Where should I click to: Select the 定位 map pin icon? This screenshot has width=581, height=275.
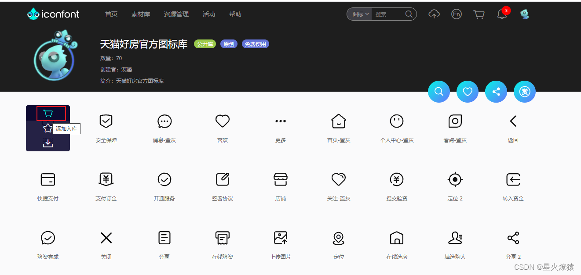(x=339, y=238)
